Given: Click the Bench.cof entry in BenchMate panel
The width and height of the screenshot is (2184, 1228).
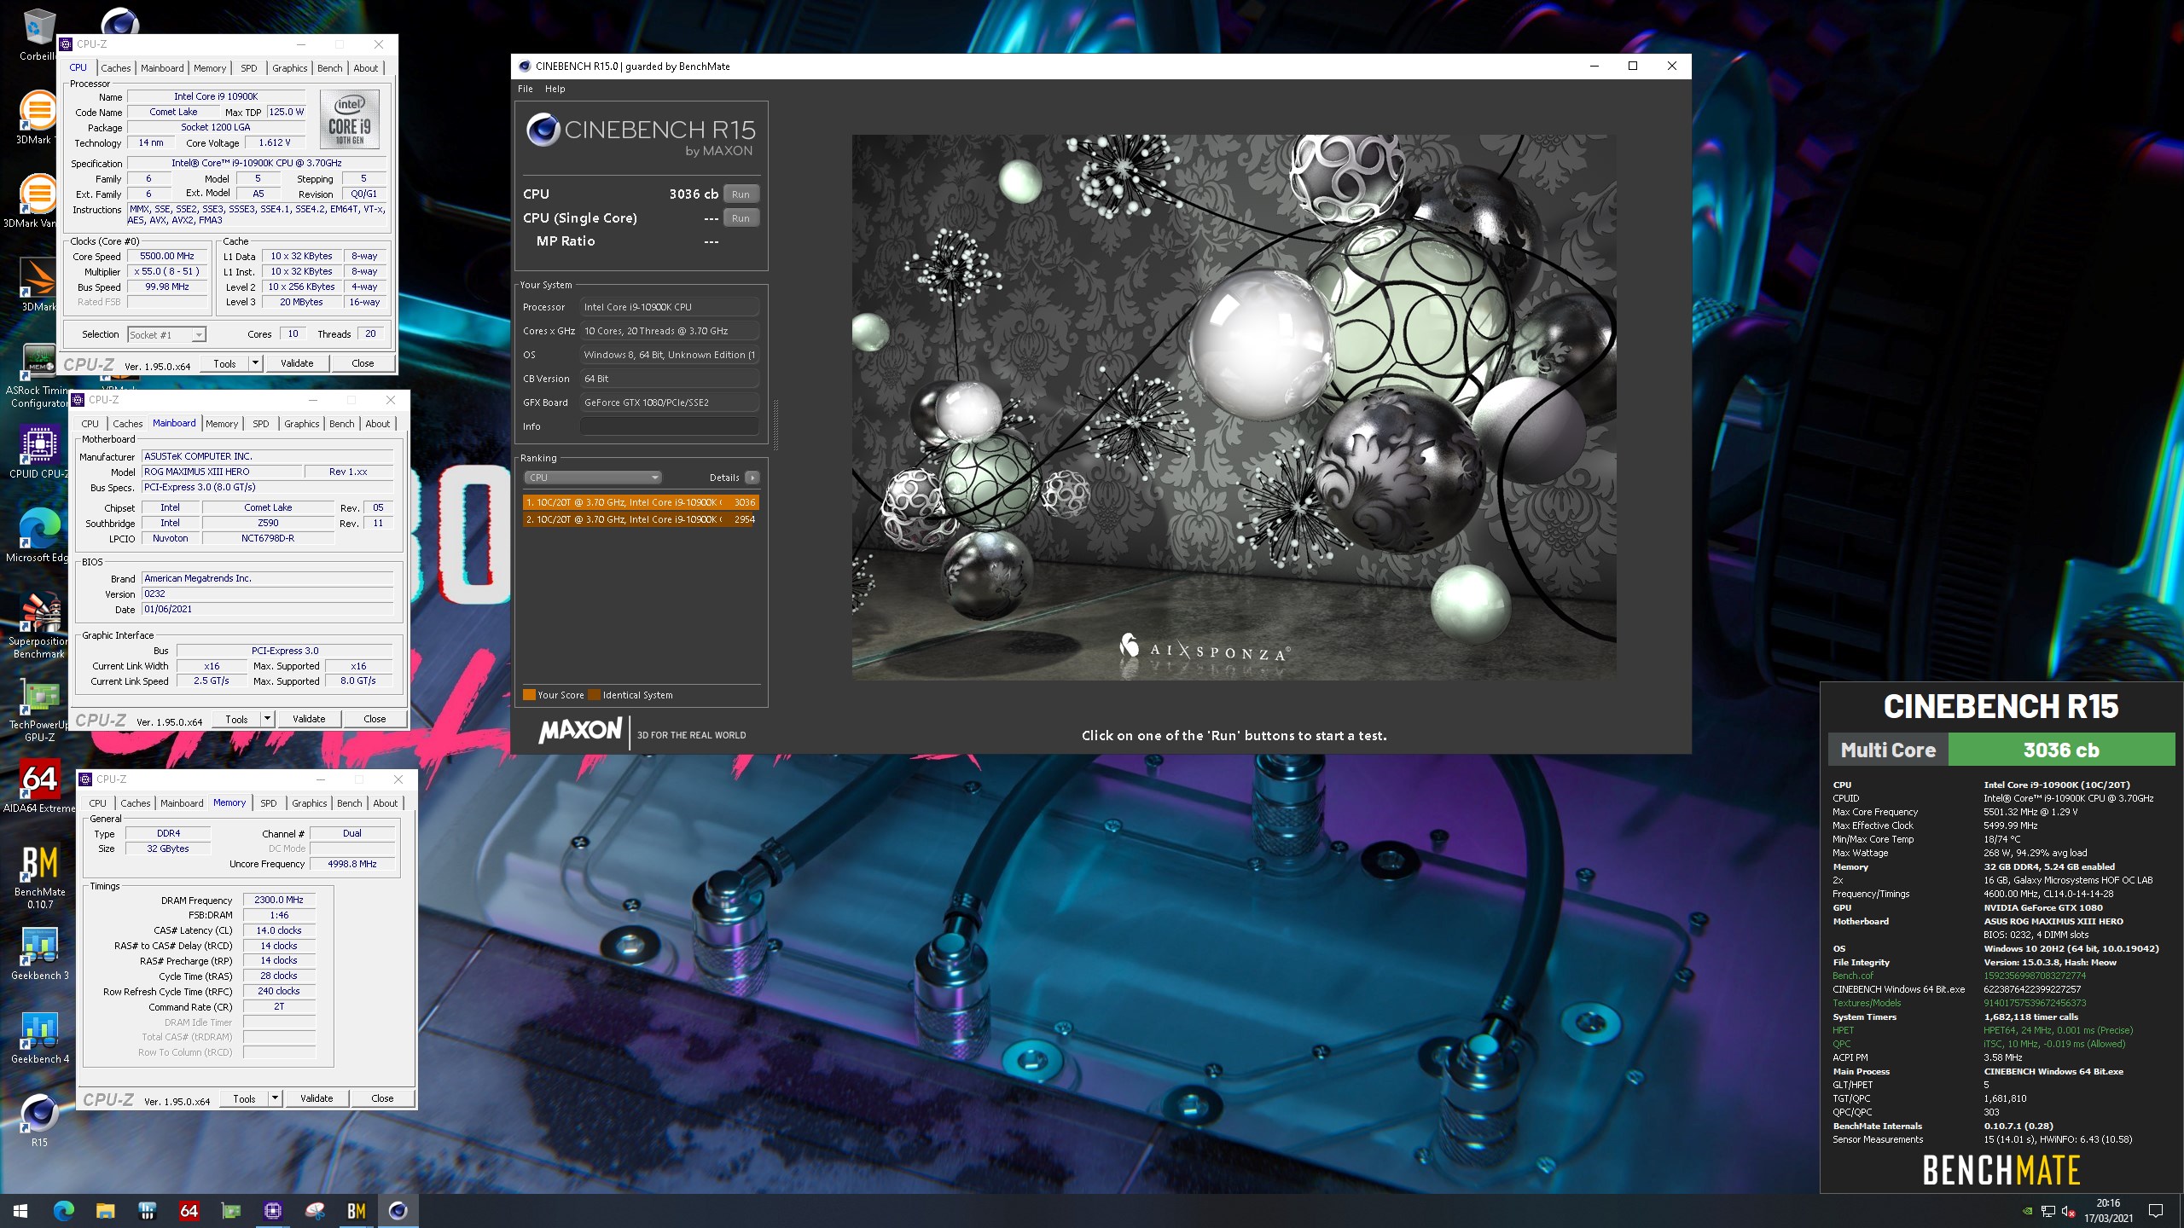Looking at the screenshot, I should coord(1853,976).
